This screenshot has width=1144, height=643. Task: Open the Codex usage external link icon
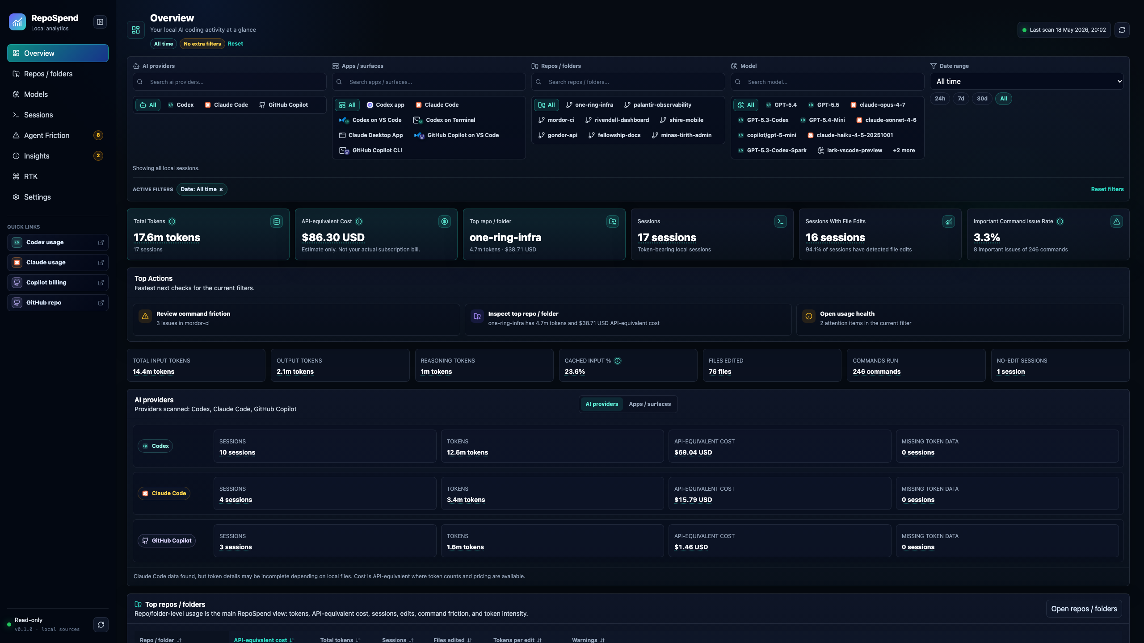(101, 242)
